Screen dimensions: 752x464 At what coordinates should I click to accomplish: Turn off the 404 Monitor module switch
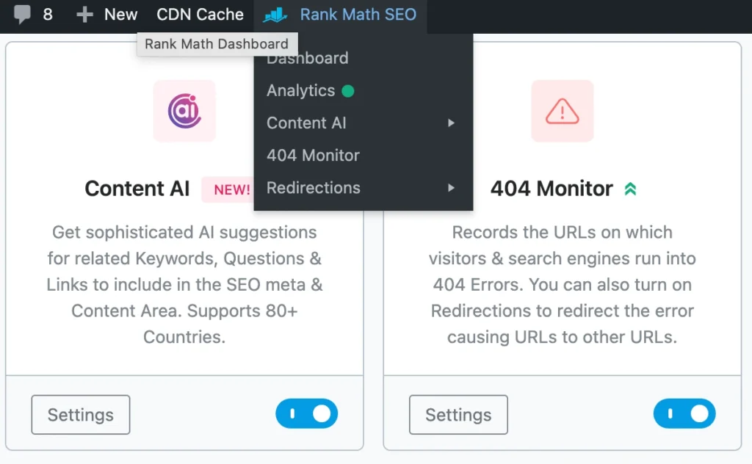(x=684, y=414)
